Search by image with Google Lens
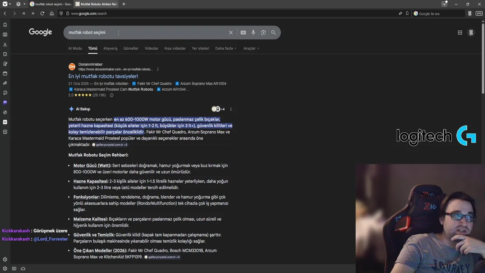This screenshot has width=485, height=273. tap(263, 33)
